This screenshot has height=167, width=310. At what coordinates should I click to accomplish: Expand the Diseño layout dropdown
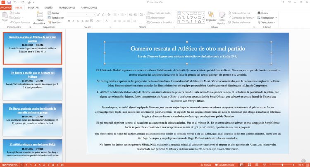click(54, 13)
